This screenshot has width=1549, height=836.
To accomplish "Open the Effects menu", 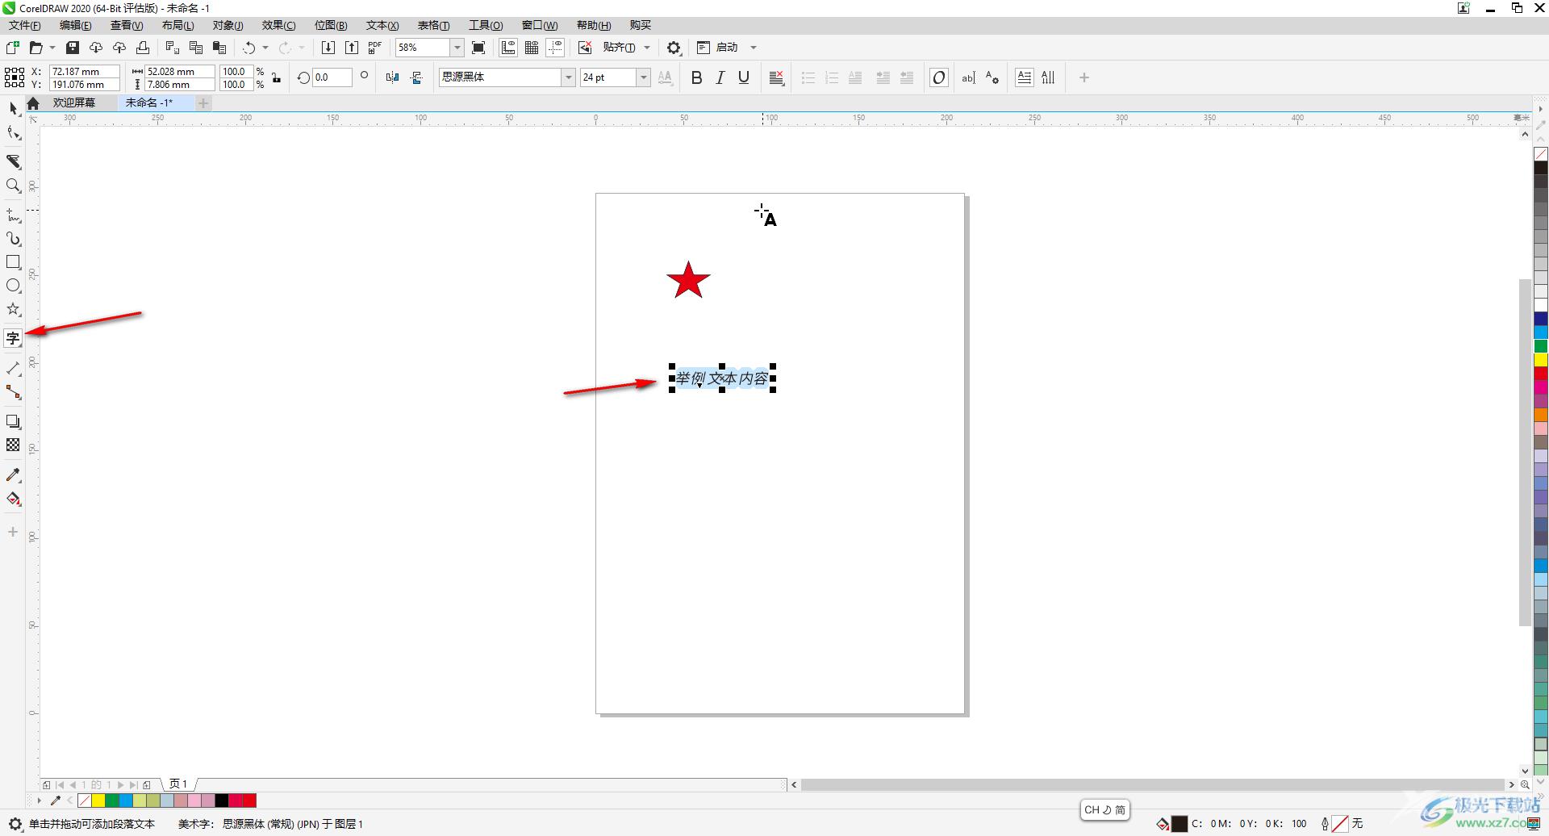I will click(278, 25).
